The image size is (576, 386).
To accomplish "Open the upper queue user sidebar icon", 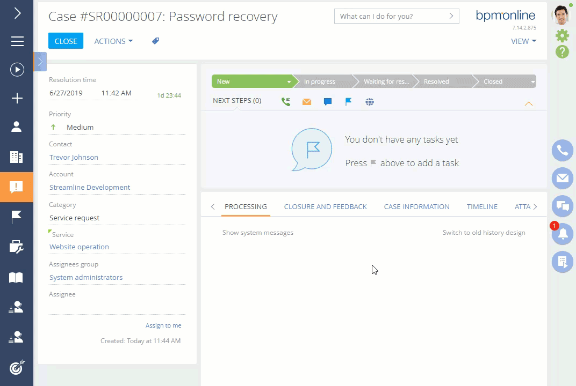I will click(x=16, y=307).
